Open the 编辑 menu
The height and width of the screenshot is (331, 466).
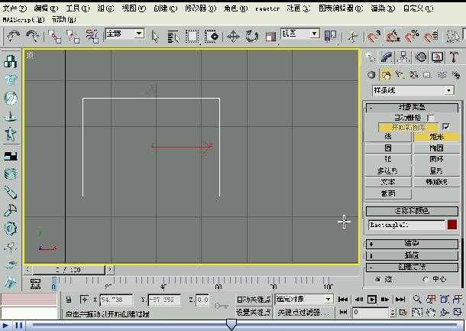pyautogui.click(x=46, y=8)
